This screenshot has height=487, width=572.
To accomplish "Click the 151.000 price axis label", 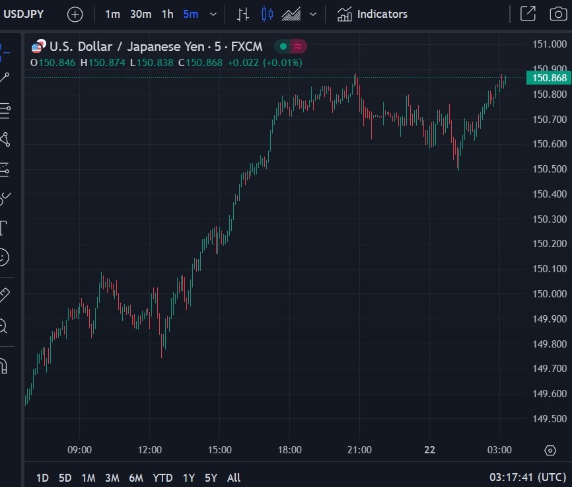I will tap(550, 44).
